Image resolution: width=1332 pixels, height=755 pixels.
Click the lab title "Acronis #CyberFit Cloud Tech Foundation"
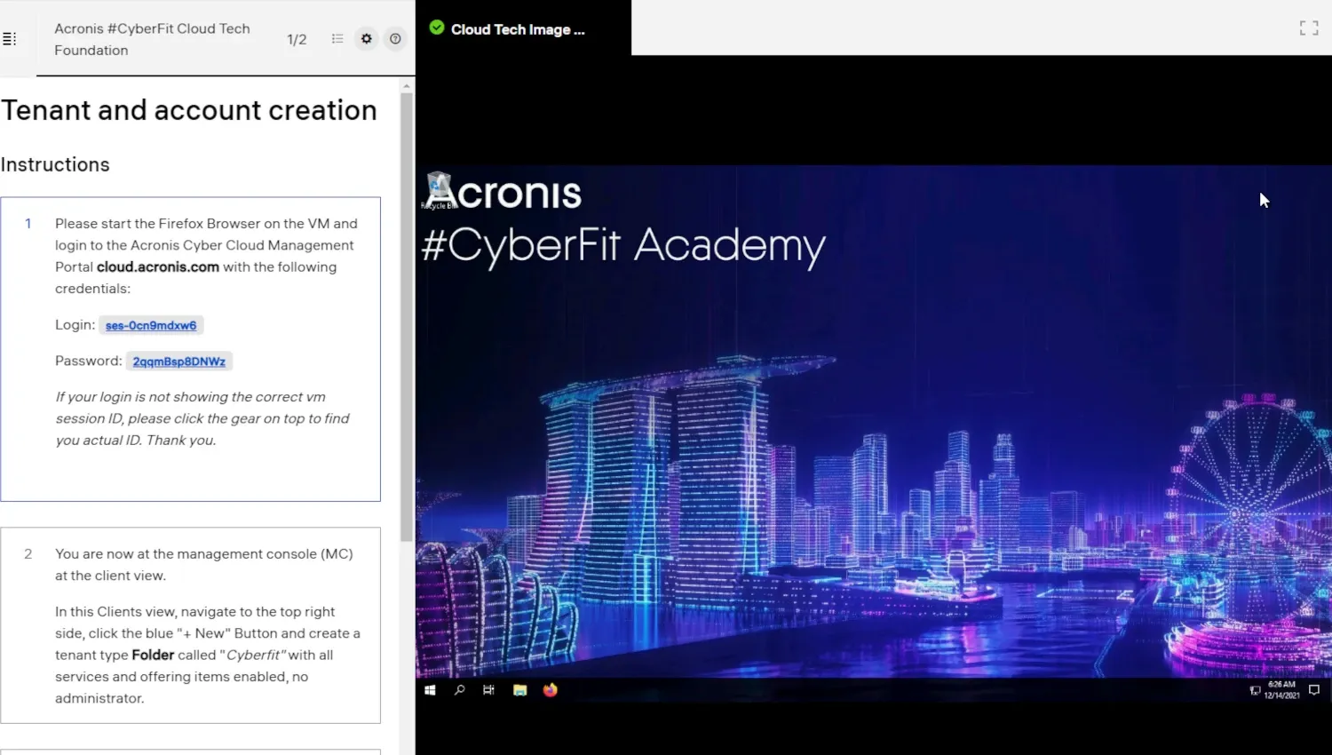coord(152,39)
